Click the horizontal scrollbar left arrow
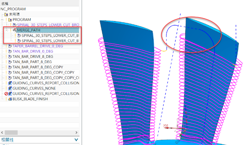This screenshot has width=250, height=145. pyautogui.click(x=2, y=133)
